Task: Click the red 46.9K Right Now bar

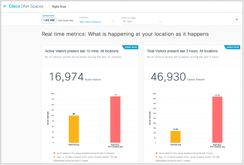Action: pos(218,119)
